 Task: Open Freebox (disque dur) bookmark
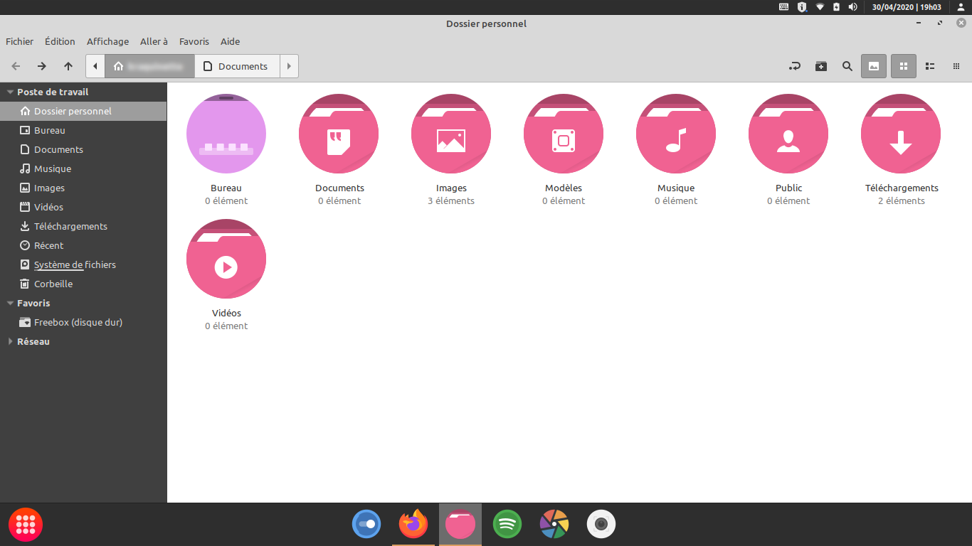click(x=83, y=322)
